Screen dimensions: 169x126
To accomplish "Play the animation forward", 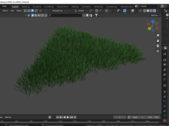I will click(x=68, y=117).
